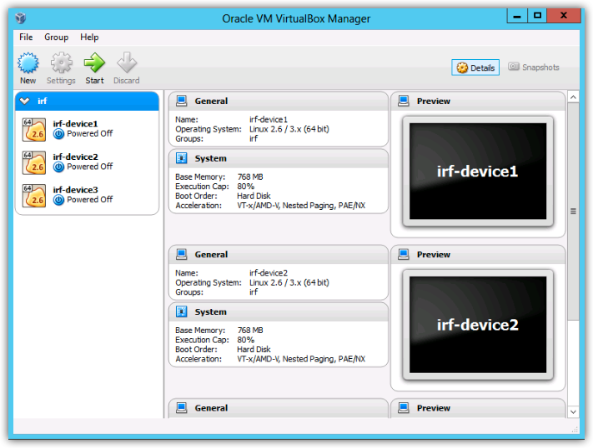This screenshot has height=448, width=593.
Task: Click irf-device1 Base Memory 768 MB value
Action: [x=250, y=177]
